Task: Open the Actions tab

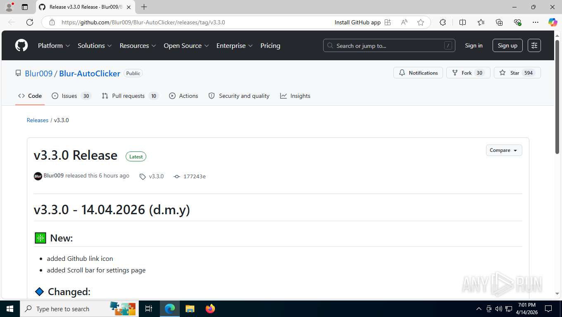Action: [183, 96]
